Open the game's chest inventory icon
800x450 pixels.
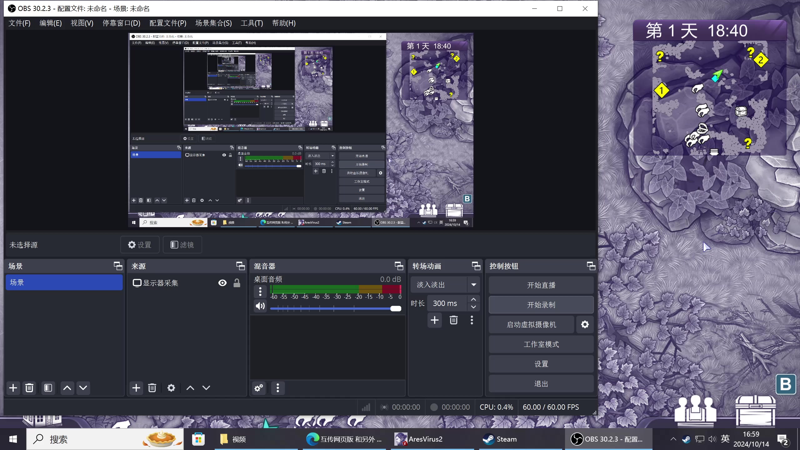(x=756, y=411)
